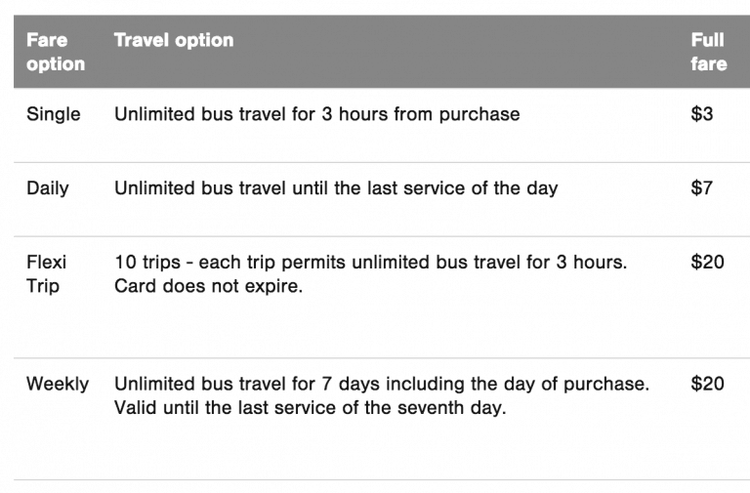Click the "Unlimited bus travel for 3 hours from purchase" text
The image size is (750, 493).
click(316, 114)
